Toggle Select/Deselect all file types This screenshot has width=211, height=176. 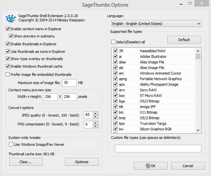113,42
